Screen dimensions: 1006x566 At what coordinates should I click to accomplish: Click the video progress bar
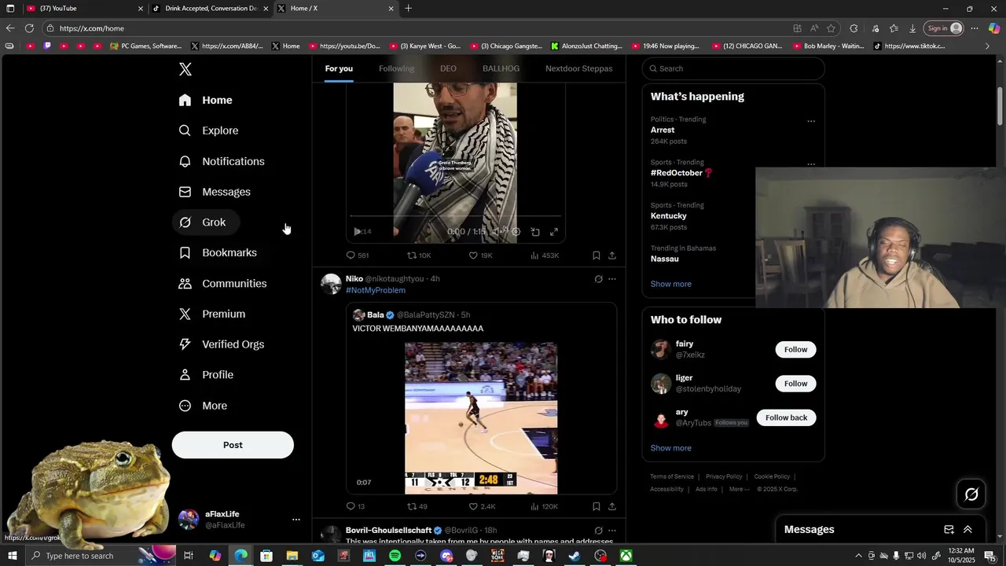pos(455,215)
